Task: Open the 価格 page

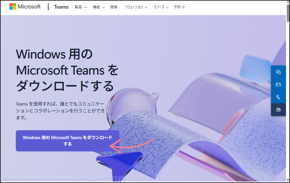Action: click(x=114, y=7)
